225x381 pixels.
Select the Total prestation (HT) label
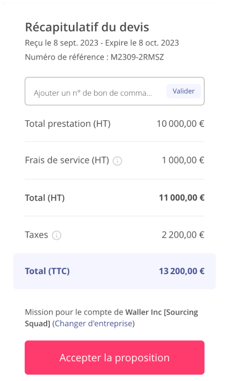tap(68, 124)
